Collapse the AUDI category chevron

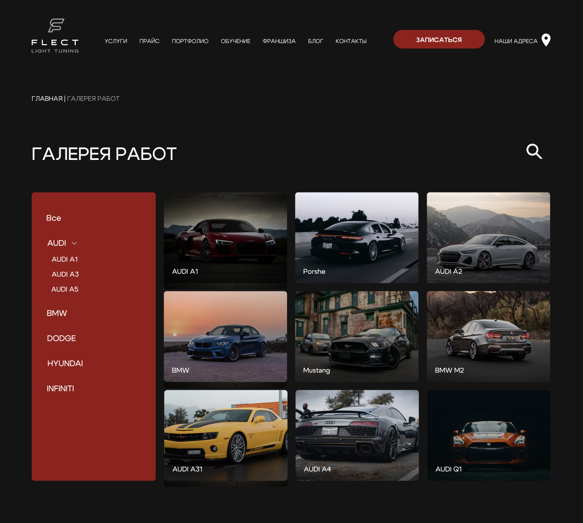pos(74,243)
